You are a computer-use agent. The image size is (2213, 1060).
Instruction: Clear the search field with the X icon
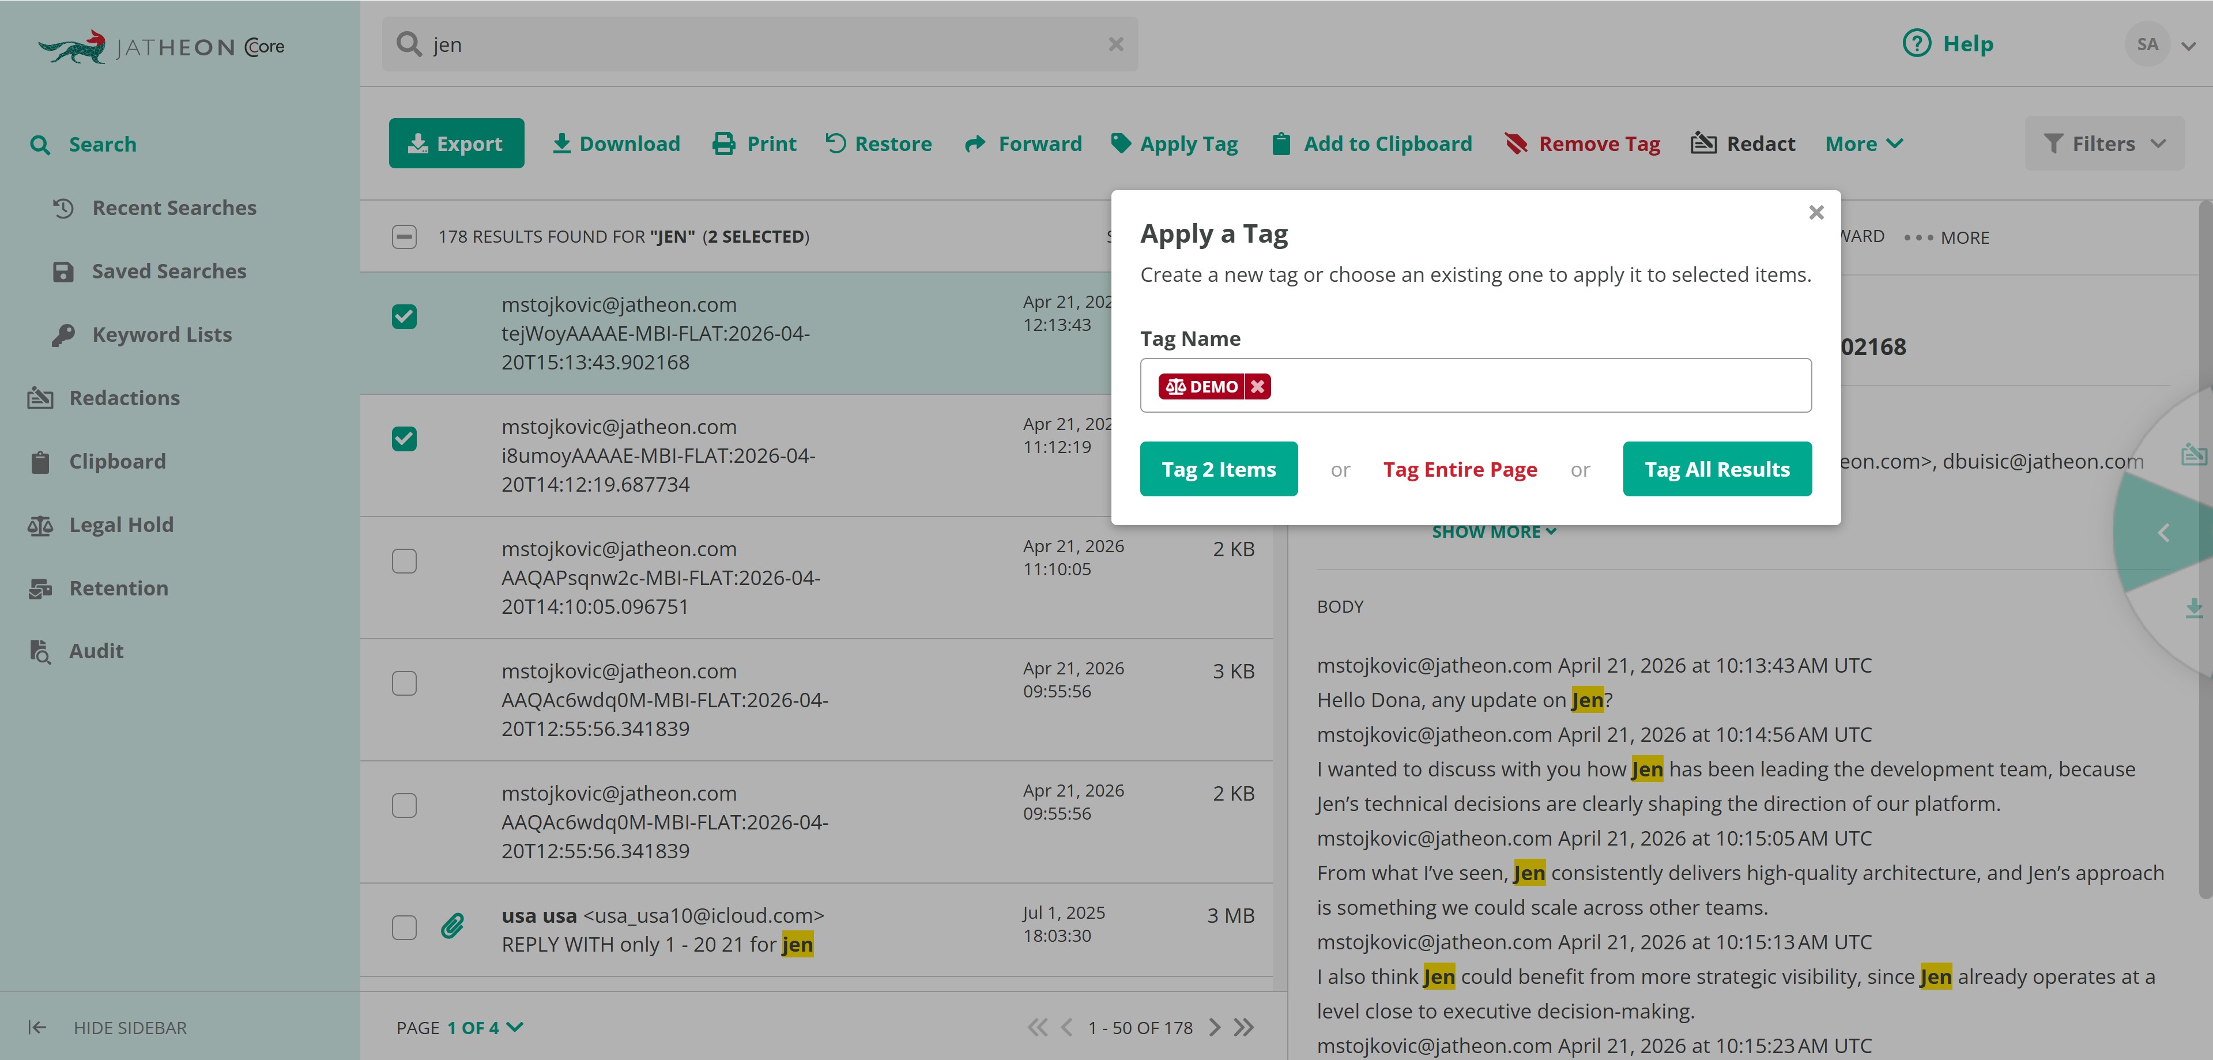point(1116,44)
